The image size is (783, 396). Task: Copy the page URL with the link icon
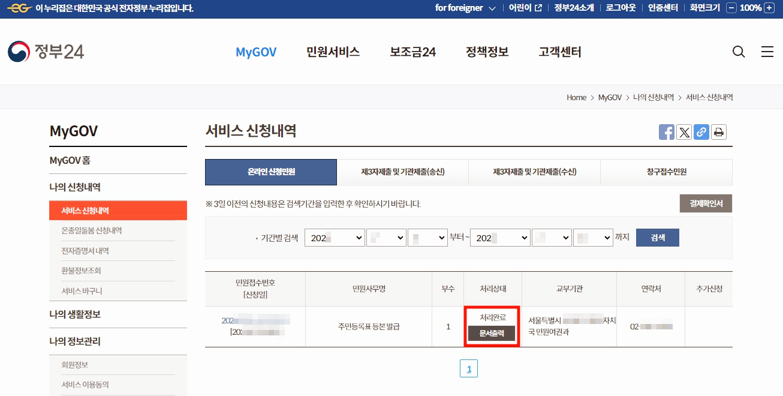pos(701,132)
